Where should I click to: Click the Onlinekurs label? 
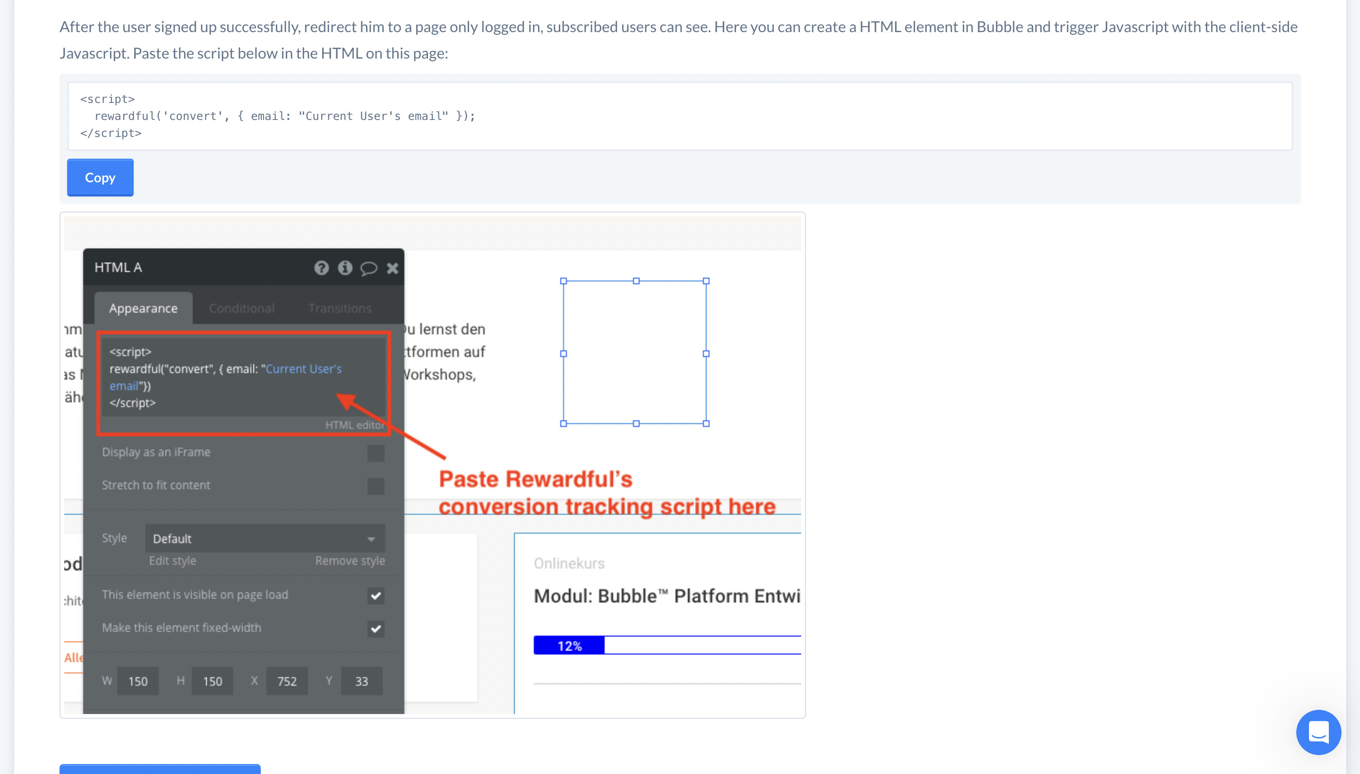click(569, 563)
